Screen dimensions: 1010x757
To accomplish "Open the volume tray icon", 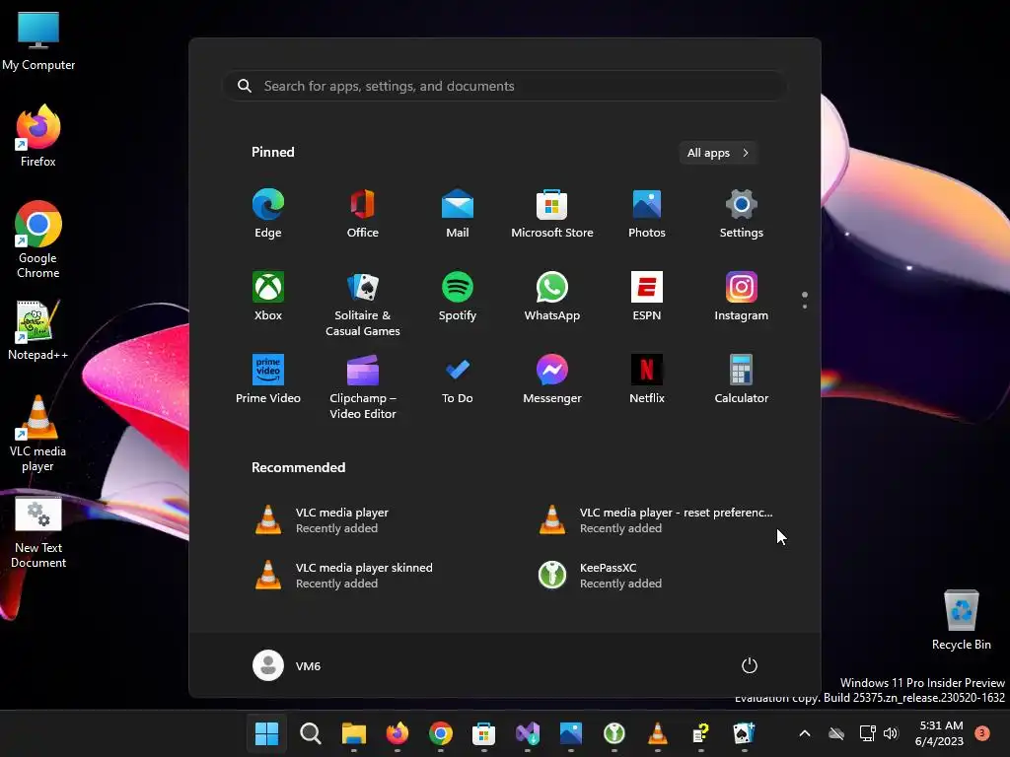I will [891, 733].
